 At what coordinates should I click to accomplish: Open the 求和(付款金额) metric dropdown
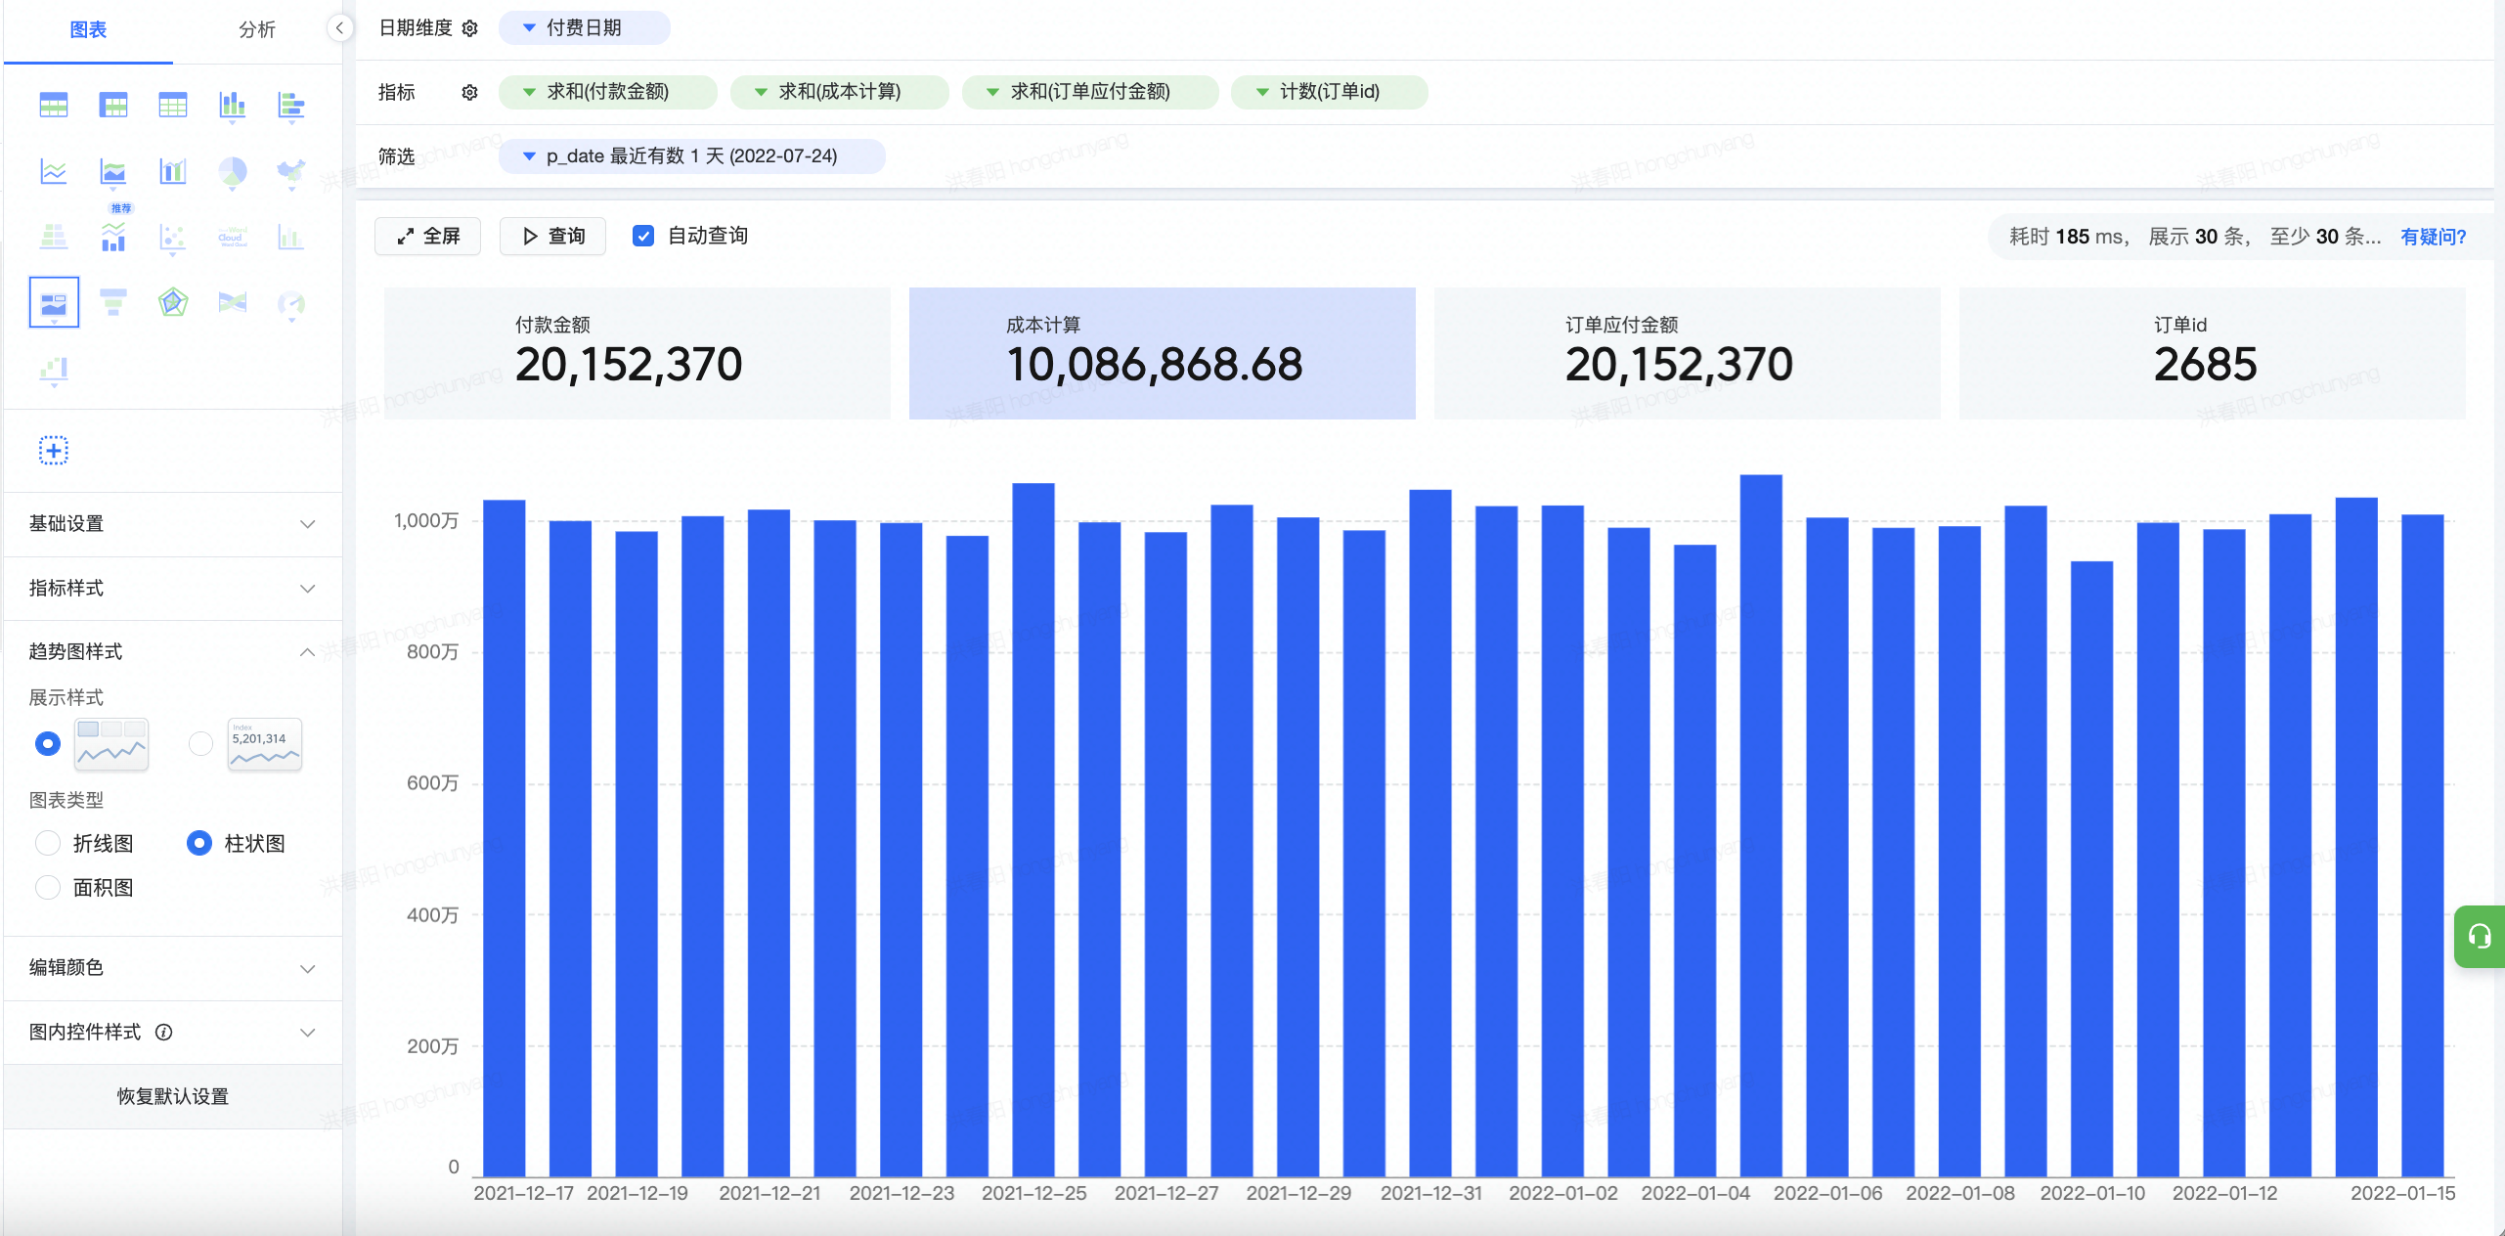point(607,92)
